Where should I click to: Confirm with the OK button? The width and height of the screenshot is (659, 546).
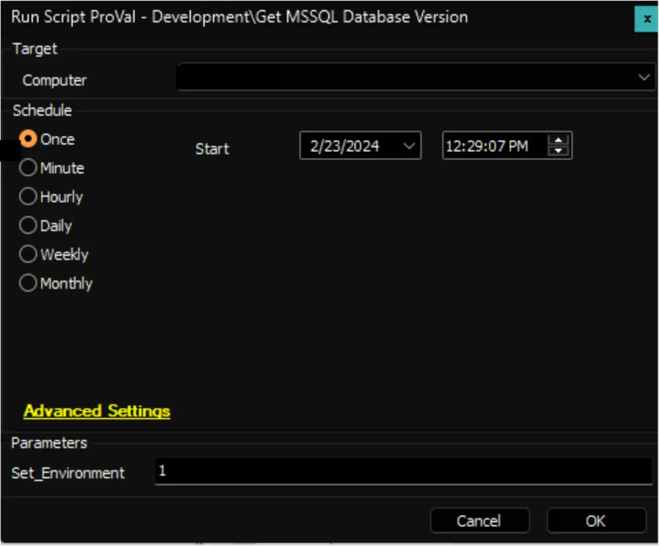(x=596, y=521)
